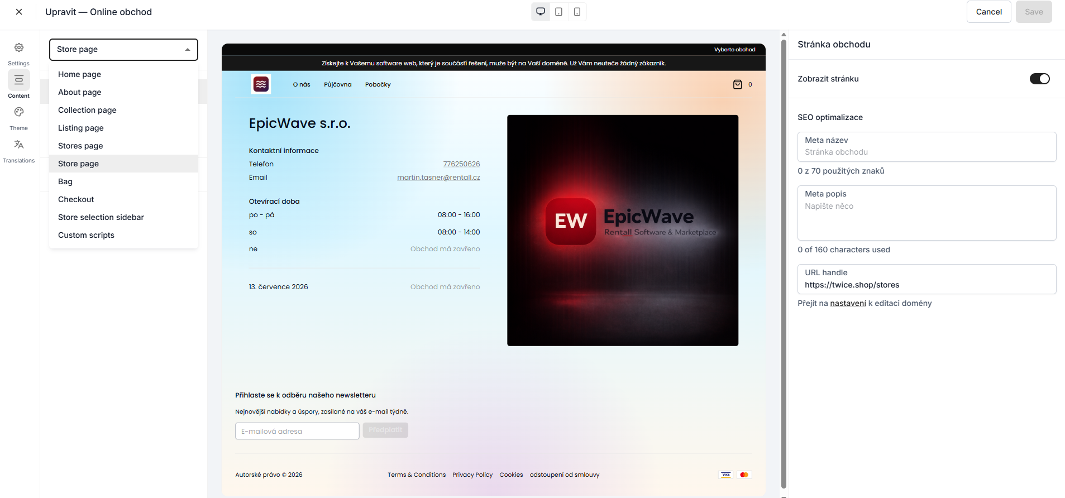Open the Settings gear in sidebar
The image size is (1065, 498).
tap(19, 47)
